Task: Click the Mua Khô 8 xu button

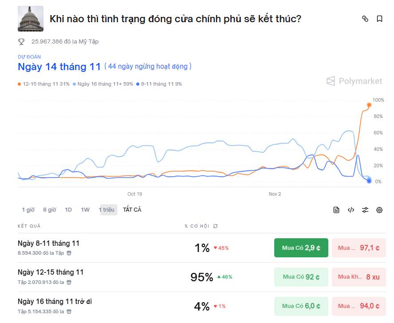Action: point(359,277)
